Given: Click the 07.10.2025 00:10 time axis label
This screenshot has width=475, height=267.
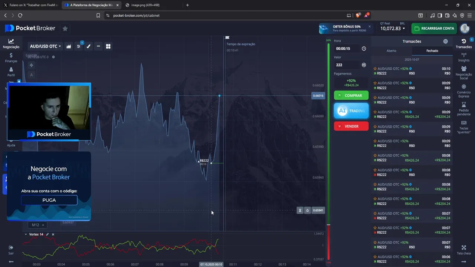Looking at the screenshot, I should click(211, 264).
